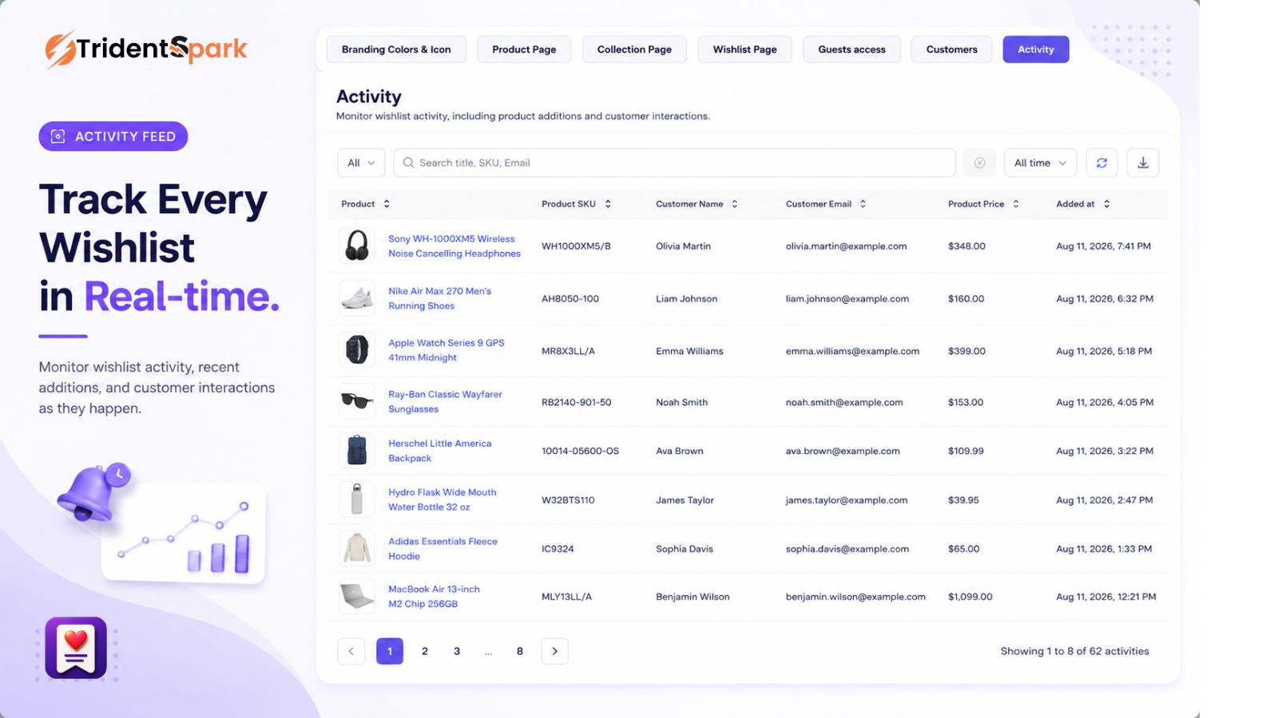Open the All time date dropdown

point(1040,163)
